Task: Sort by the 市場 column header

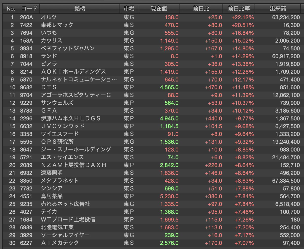Action: (x=129, y=9)
